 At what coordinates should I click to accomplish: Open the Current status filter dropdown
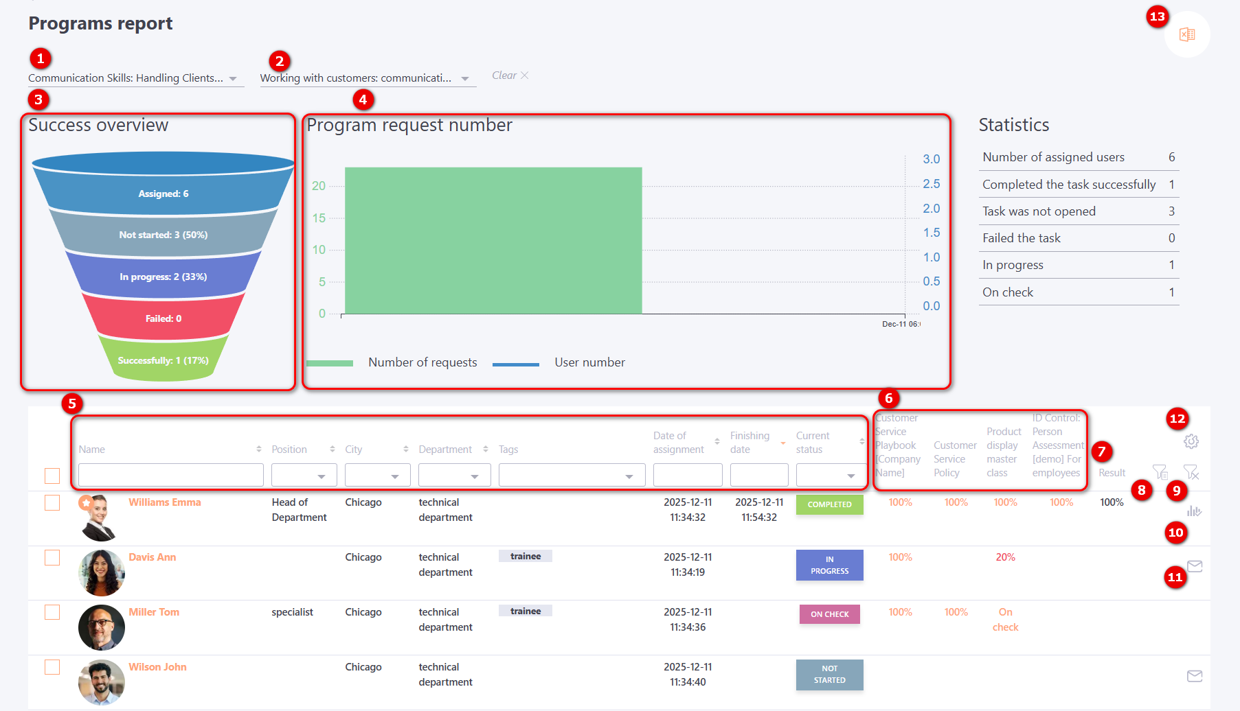click(850, 476)
